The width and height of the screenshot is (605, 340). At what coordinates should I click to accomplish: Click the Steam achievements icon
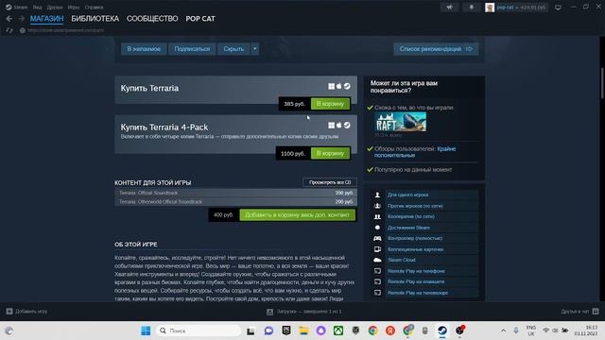click(x=377, y=228)
